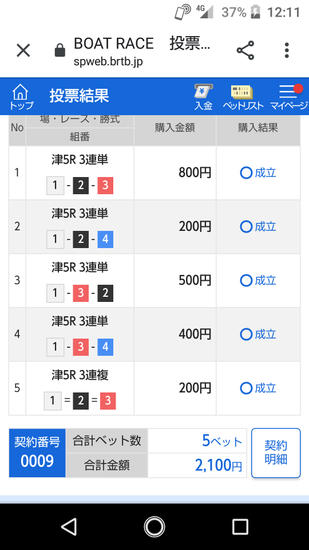This screenshot has width=309, height=550.
Task: Tap the トップ home icon
Action: [21, 97]
